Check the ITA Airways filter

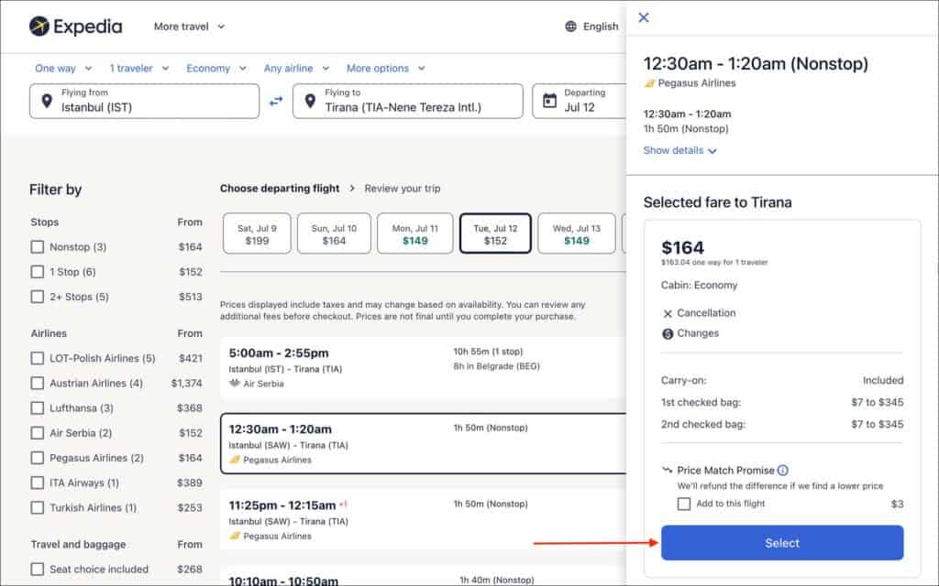(x=37, y=483)
